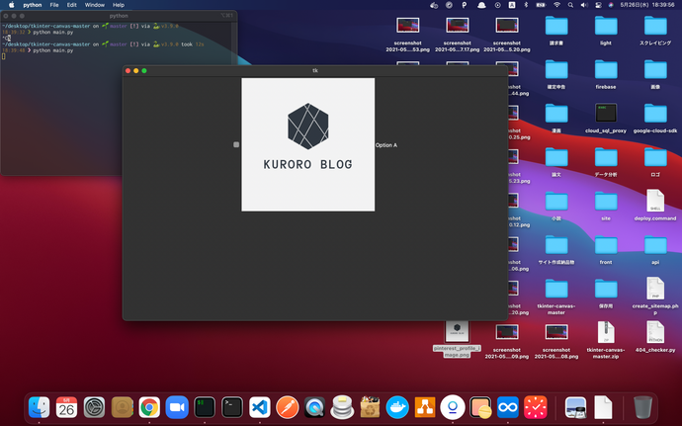
Task: Click the Bluetooth icon in menu bar
Action: click(x=526, y=5)
